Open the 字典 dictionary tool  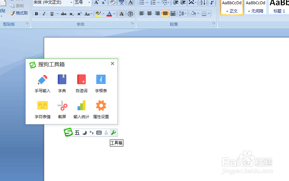tap(62, 83)
